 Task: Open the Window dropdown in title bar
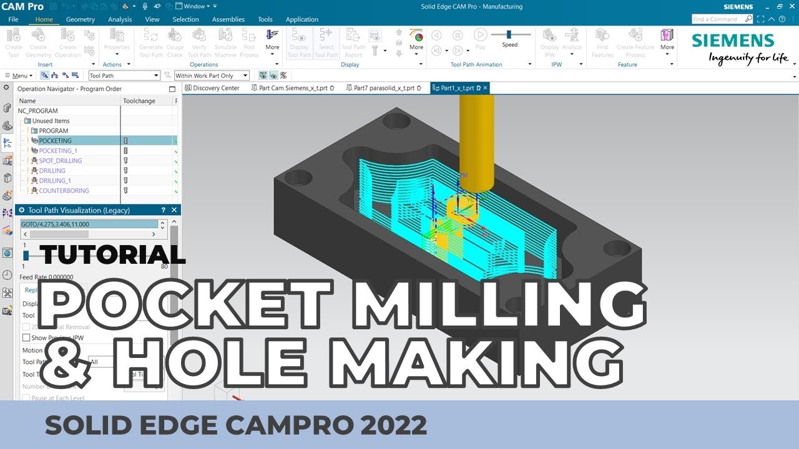pos(197,6)
